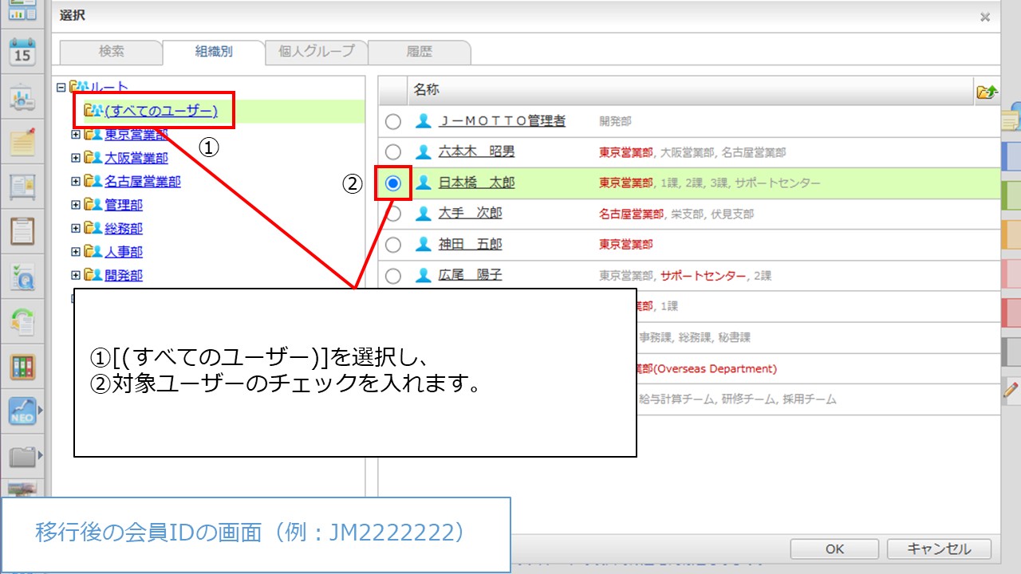1021x574 pixels.
Task: Click the user icon beside Ｊ－ＭＯＴＴＯ管理者
Action: (423, 121)
